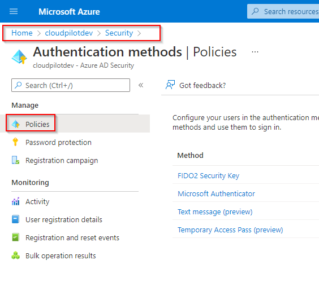The width and height of the screenshot is (319, 291).
Task: Click the Password protection key icon
Action: 15,142
